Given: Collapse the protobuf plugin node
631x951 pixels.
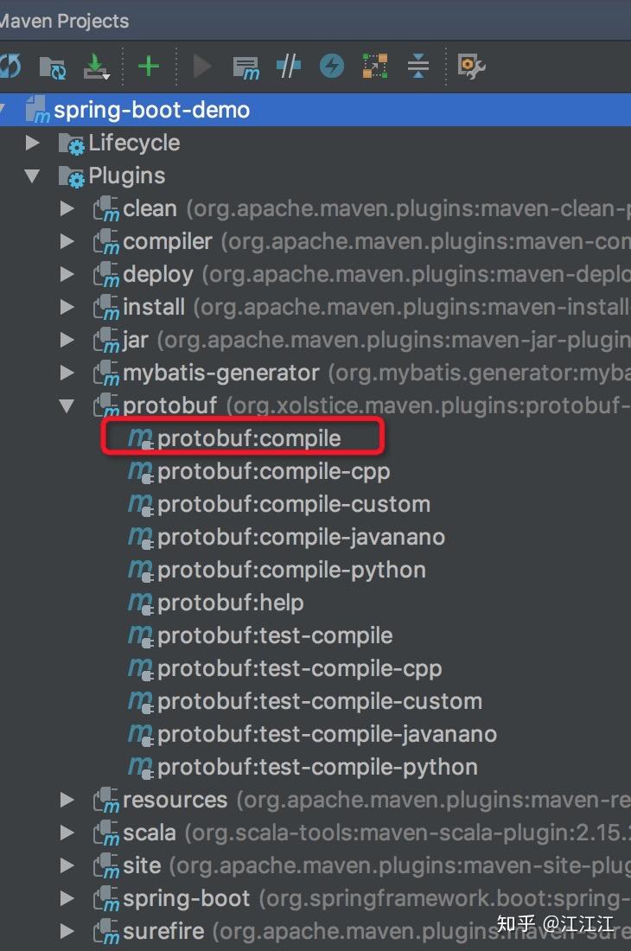Looking at the screenshot, I should coord(67,405).
